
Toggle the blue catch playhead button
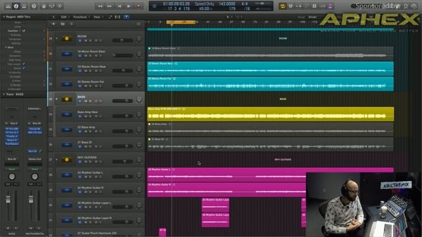coord(126,17)
